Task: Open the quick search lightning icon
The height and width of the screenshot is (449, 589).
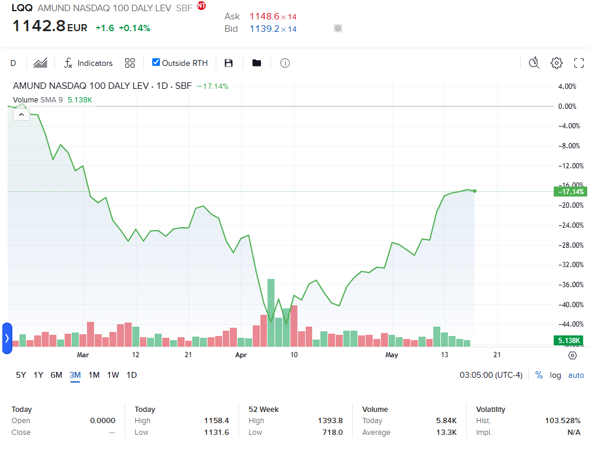Action: coord(534,63)
